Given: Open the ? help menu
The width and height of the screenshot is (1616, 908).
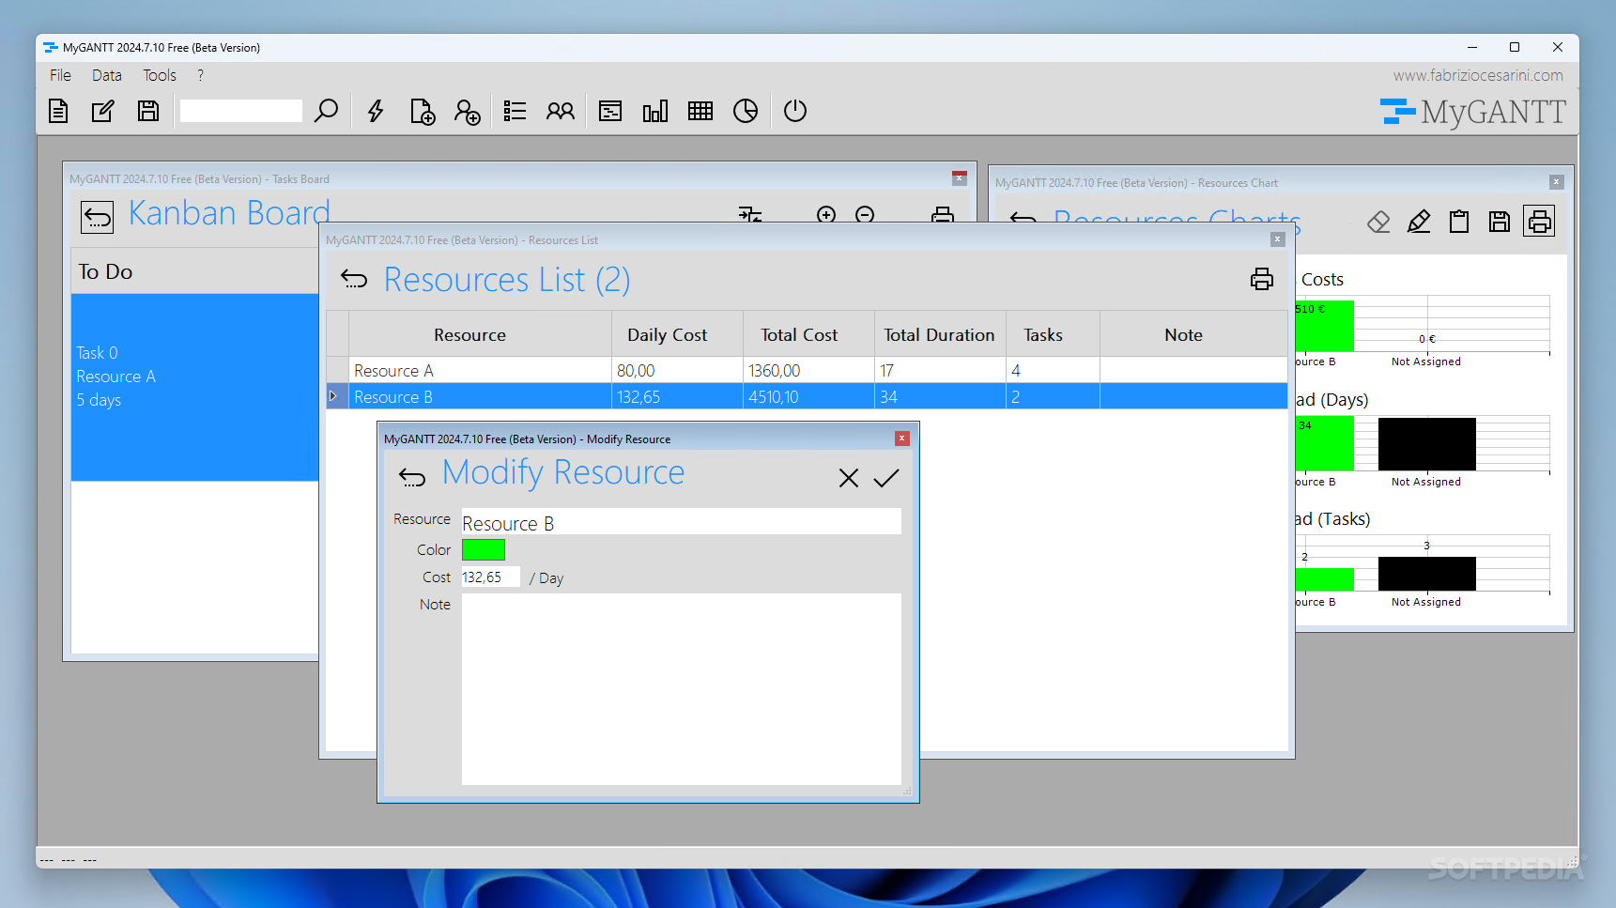Looking at the screenshot, I should [200, 75].
